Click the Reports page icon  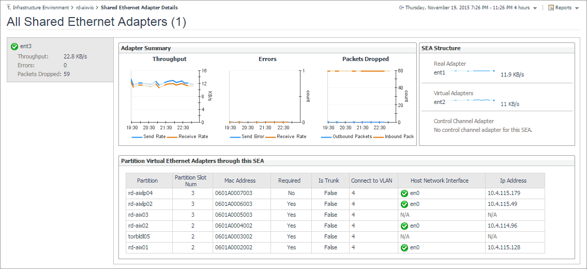tap(551, 8)
